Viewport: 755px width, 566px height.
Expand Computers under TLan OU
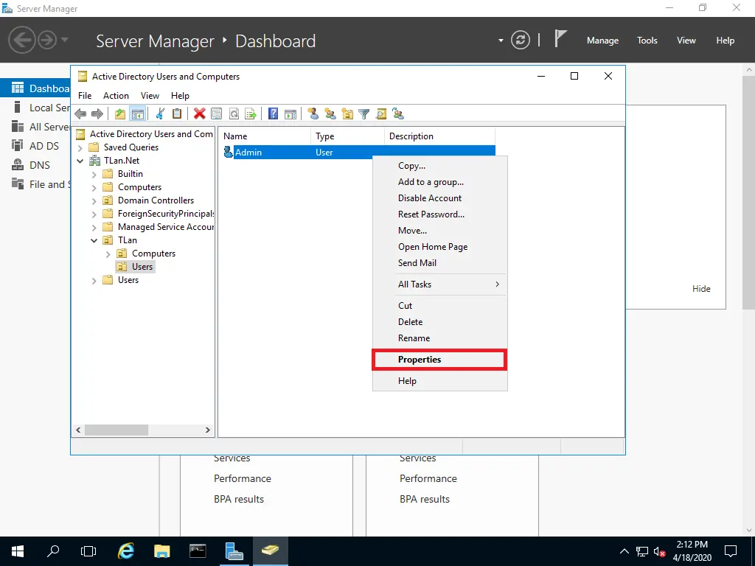coord(108,254)
